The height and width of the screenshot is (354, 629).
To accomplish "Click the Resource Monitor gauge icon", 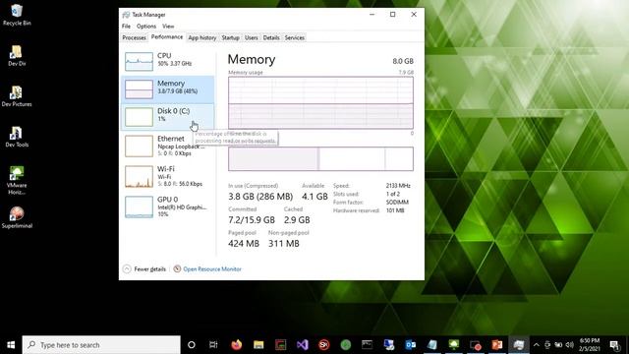I will tap(177, 268).
